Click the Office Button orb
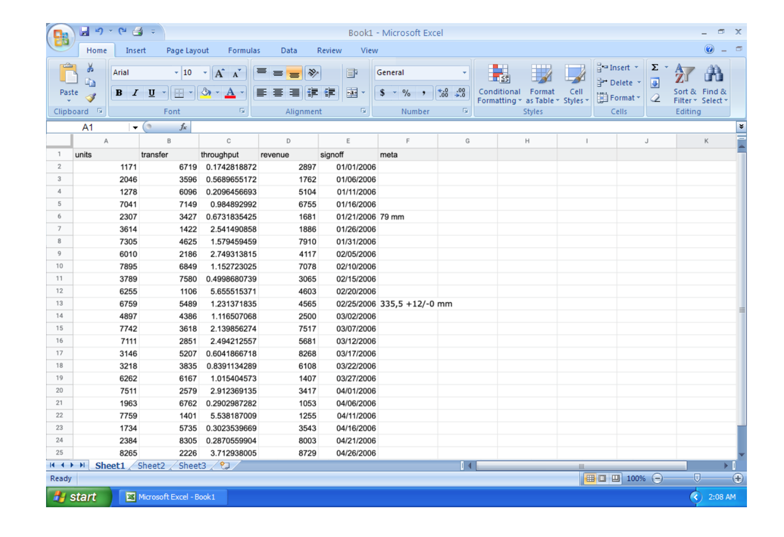This screenshot has height=537, width=784. (61, 38)
